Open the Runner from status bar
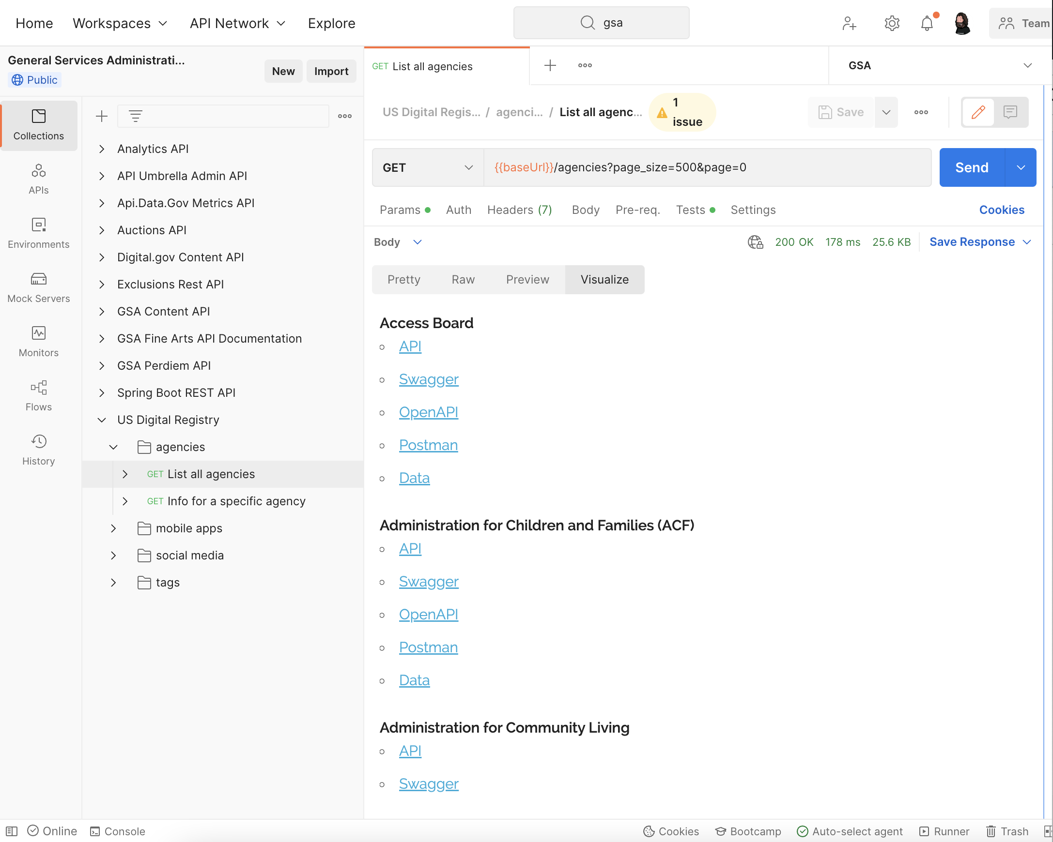The image size is (1053, 842). point(944,831)
